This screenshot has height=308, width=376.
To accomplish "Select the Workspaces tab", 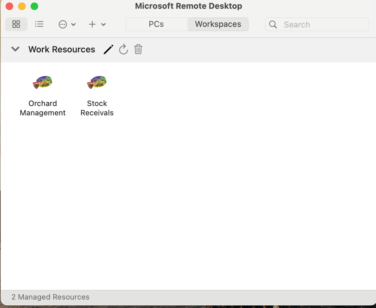I will click(x=218, y=24).
